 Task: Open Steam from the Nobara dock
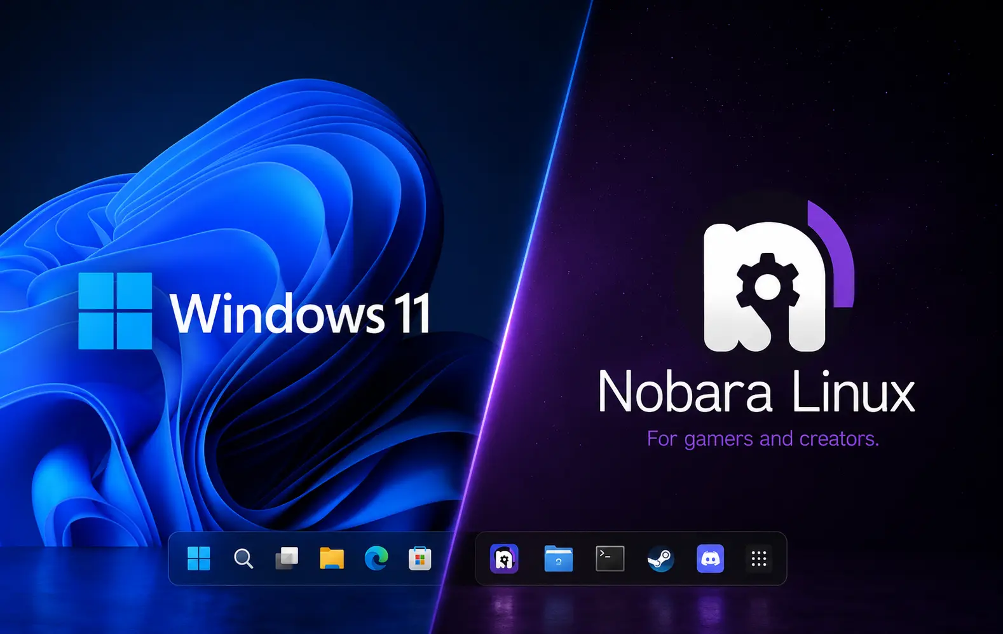coord(661,559)
